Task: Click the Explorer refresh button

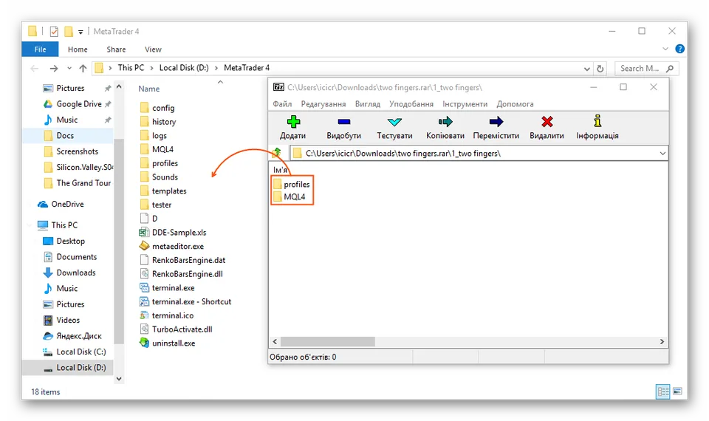Action: click(x=600, y=68)
